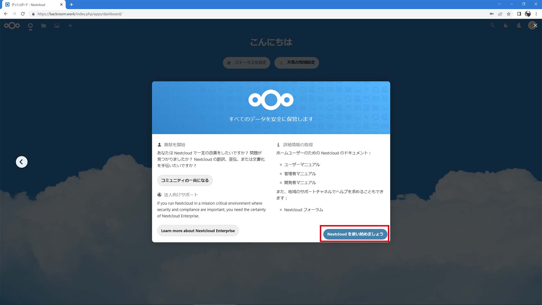Open 開発者マニュアル link
This screenshot has height=305, width=542.
pyautogui.click(x=300, y=183)
